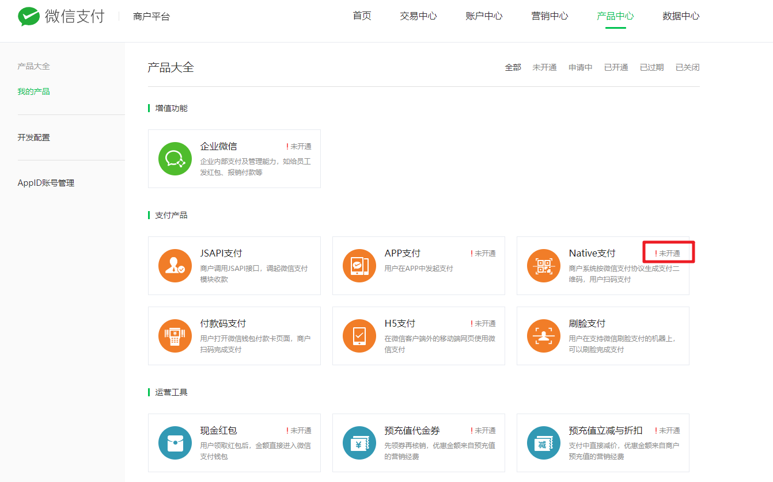
Task: Open the 企业微信 green chat icon
Action: click(175, 159)
